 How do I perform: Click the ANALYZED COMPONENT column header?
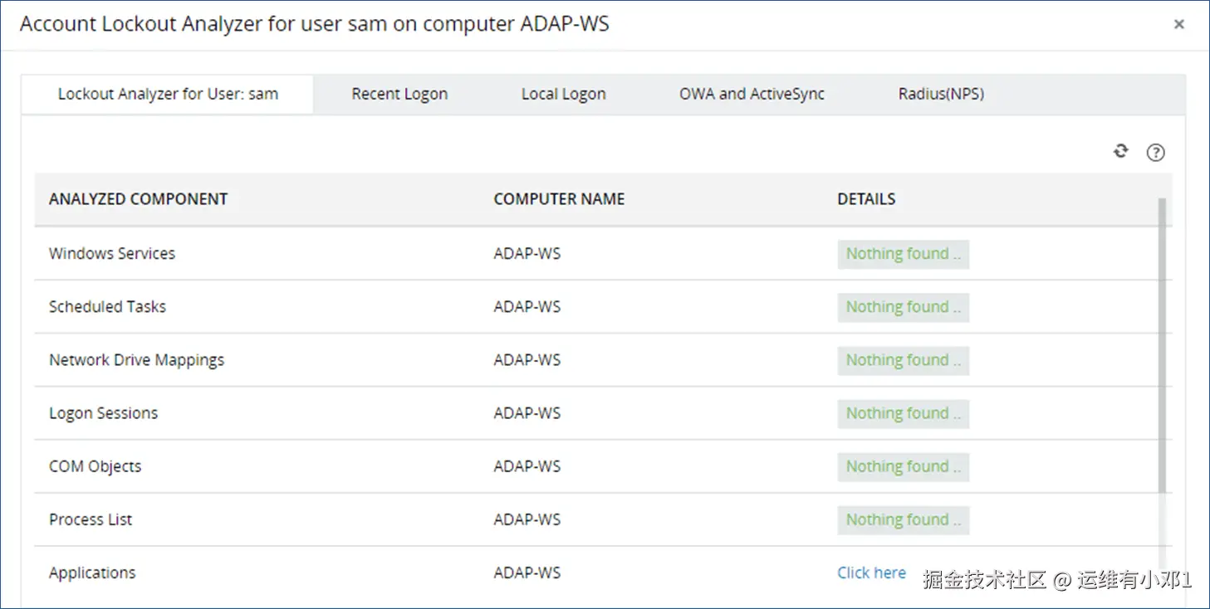138,199
